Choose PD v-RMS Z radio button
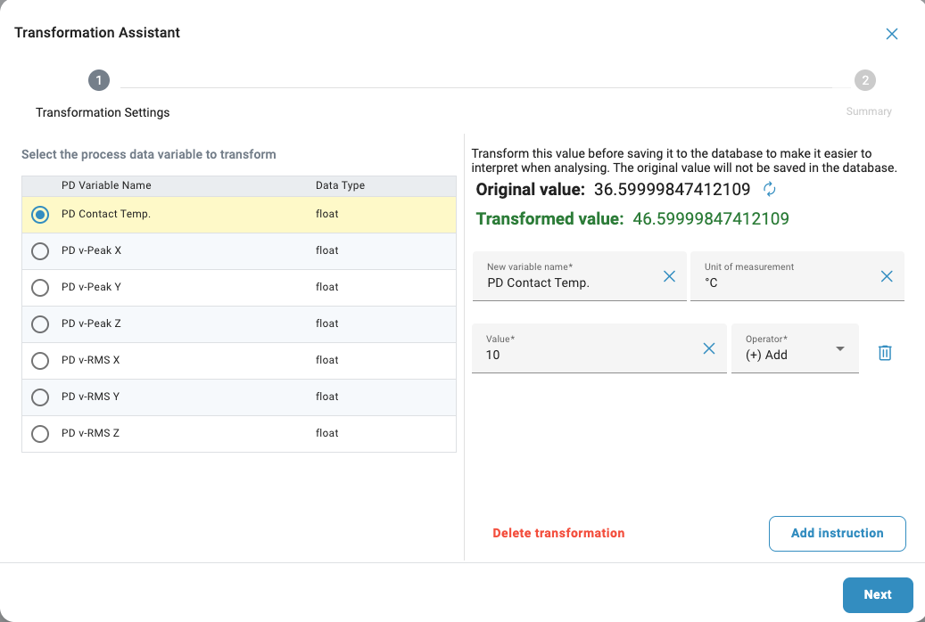 tap(40, 434)
